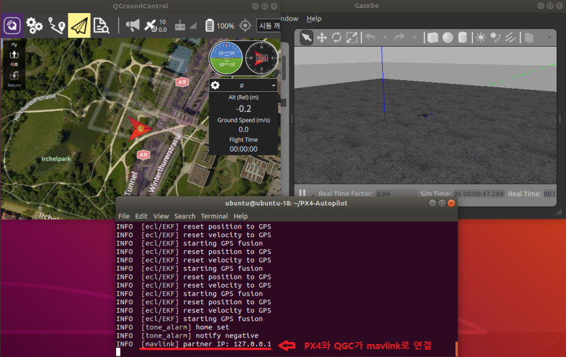This screenshot has height=357, width=566.
Task: Open Gazebo Window menu
Action: pyautogui.click(x=290, y=19)
